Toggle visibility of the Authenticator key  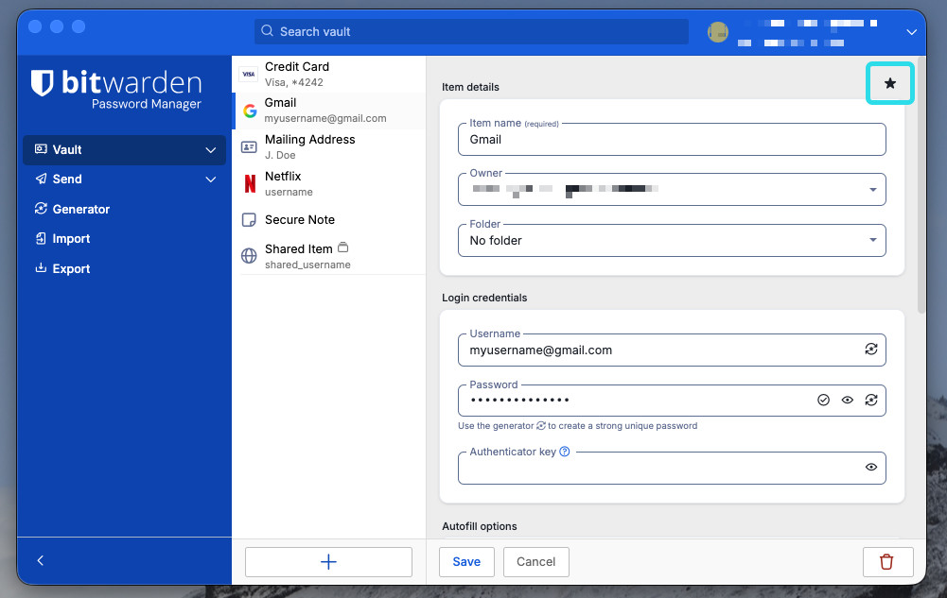(870, 468)
